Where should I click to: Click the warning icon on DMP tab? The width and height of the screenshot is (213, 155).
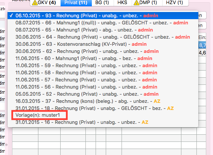pyautogui.click(x=136, y=3)
